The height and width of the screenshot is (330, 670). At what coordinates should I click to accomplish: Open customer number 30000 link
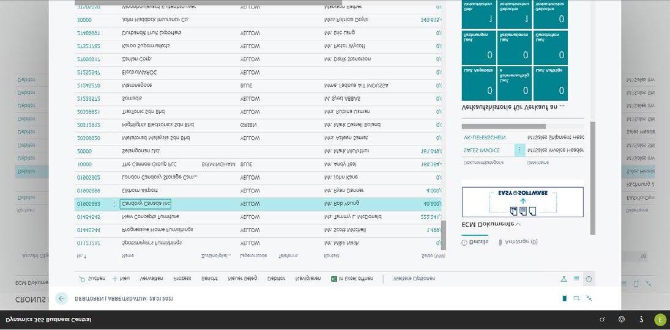[84, 20]
